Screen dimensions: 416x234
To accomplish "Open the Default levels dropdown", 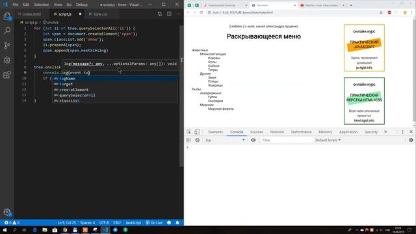I will pyautogui.click(x=328, y=140).
